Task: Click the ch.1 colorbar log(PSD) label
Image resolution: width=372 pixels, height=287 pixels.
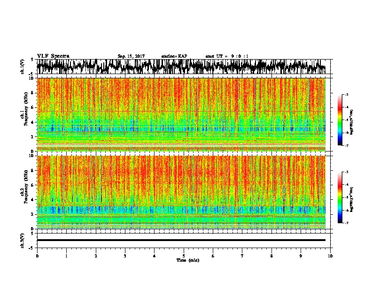Action: (352, 122)
